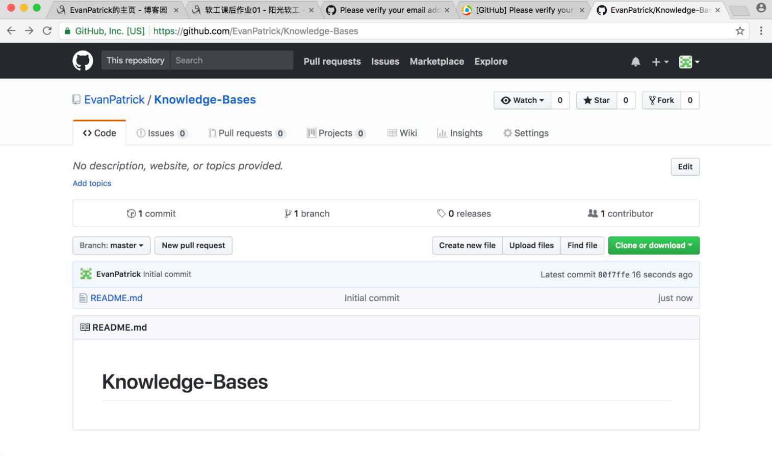Open the EvanPatrick owner link

pos(114,100)
